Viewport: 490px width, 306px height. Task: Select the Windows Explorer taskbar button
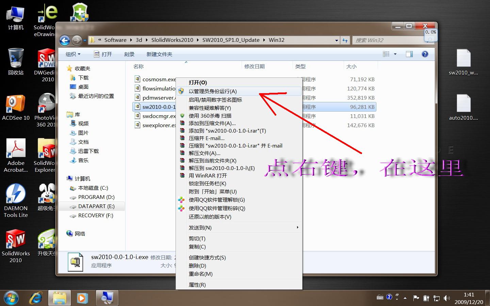[x=60, y=298]
